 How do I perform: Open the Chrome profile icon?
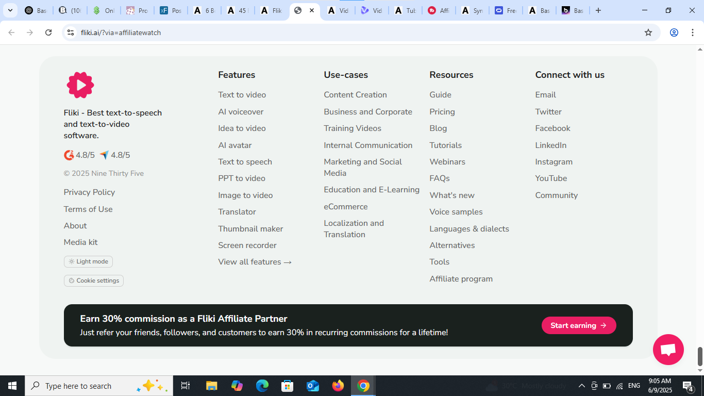(x=674, y=32)
